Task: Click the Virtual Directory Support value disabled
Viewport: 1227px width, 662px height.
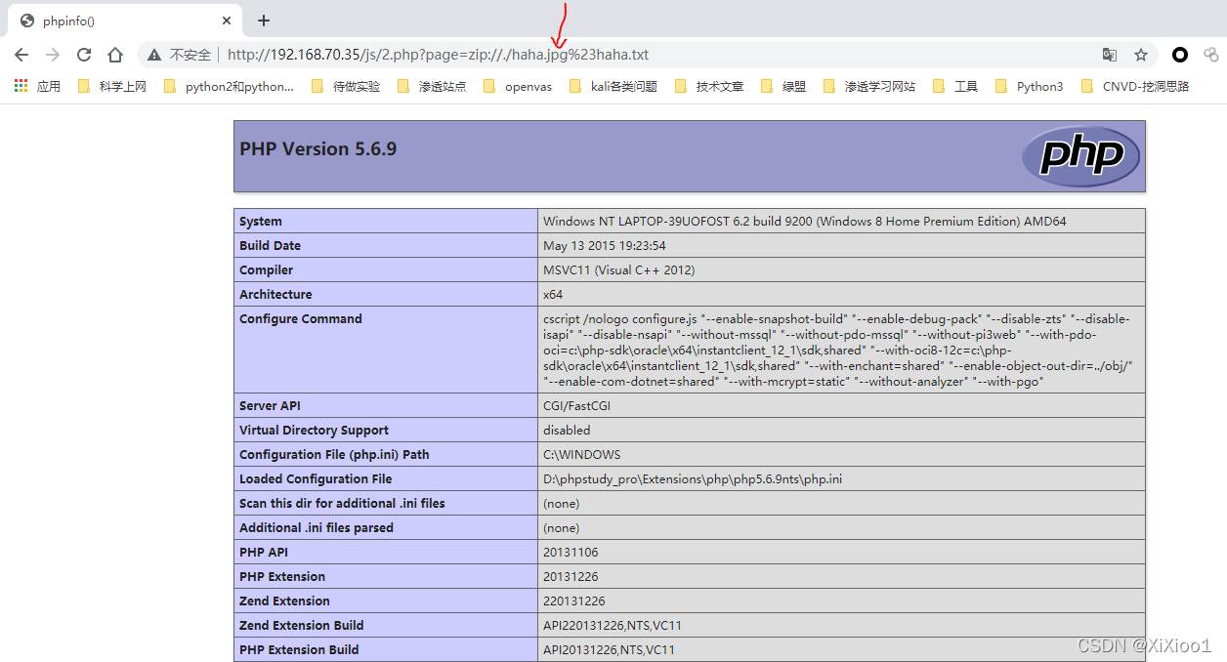Action: click(x=567, y=431)
